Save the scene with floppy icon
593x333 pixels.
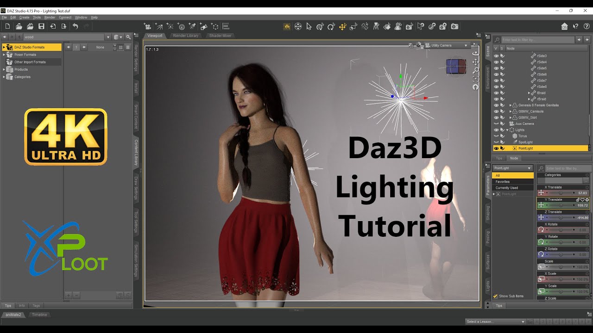point(41,26)
